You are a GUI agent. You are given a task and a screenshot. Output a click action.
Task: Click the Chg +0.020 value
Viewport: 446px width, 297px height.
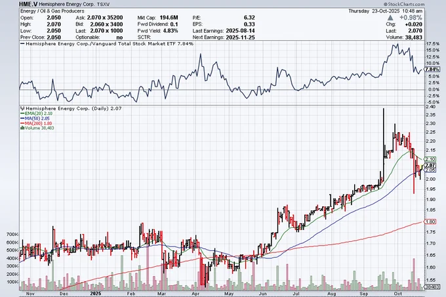414,24
